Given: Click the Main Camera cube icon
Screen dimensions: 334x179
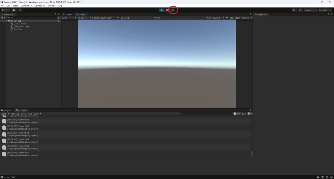Looking at the screenshot, I should click(12, 24).
